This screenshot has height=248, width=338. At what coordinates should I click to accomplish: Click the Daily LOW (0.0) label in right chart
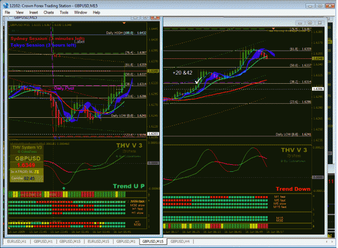[293, 135]
